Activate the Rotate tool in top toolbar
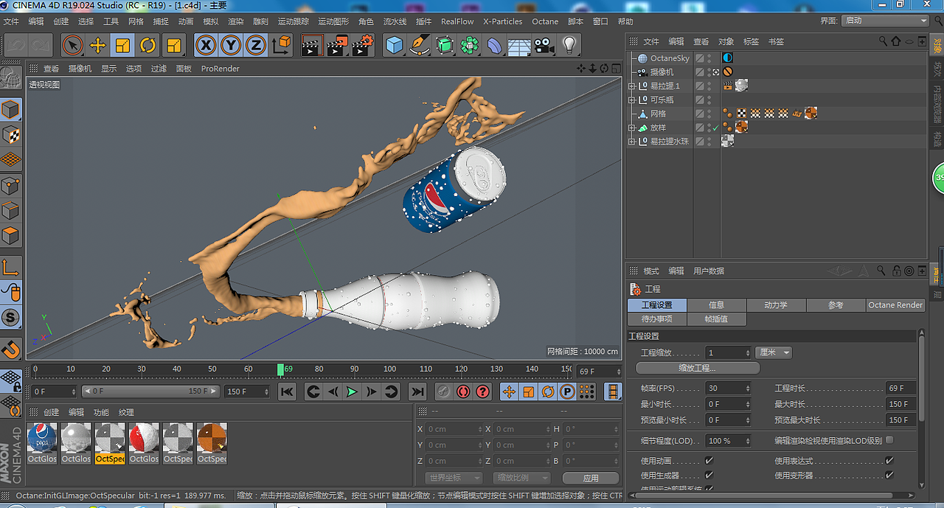 point(147,46)
